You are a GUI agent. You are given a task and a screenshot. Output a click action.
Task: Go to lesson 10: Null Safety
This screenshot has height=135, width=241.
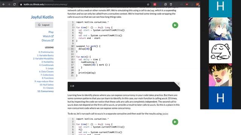[47, 85]
